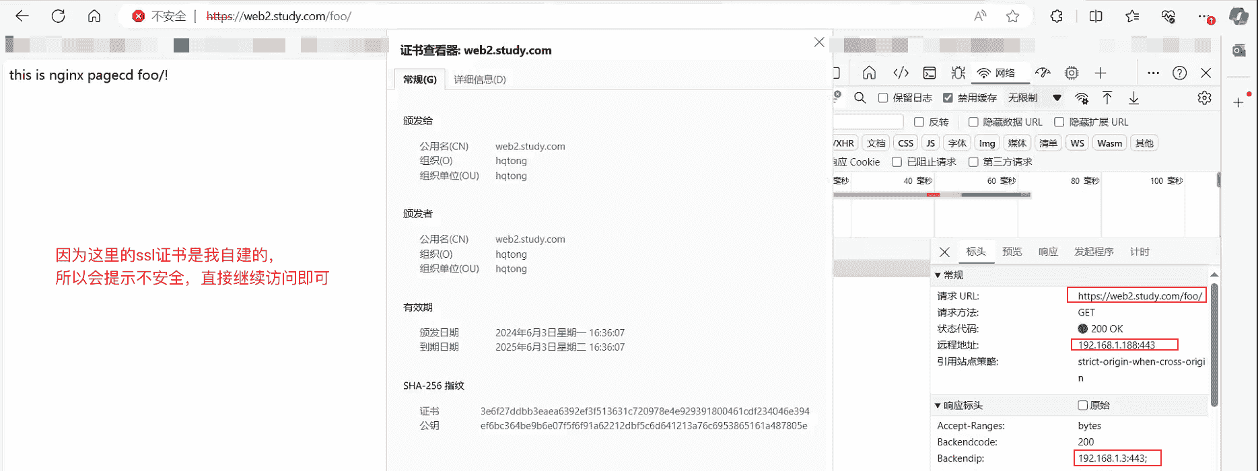The image size is (1258, 471).
Task: Switch to 详细信息(D) certificate tab
Action: pyautogui.click(x=480, y=79)
